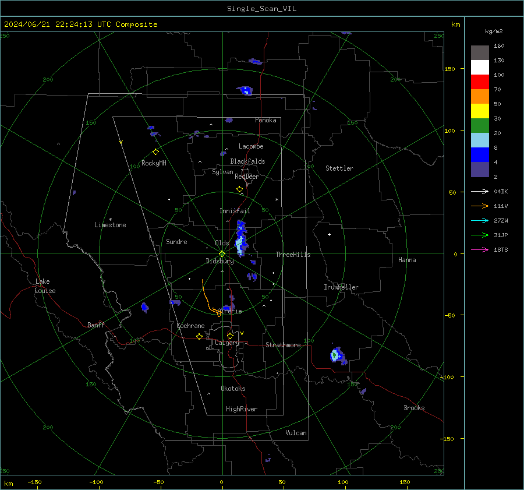Image resolution: width=524 pixels, height=490 pixels.
Task: Select the gray 160 legend swatch
Action: coord(480,53)
